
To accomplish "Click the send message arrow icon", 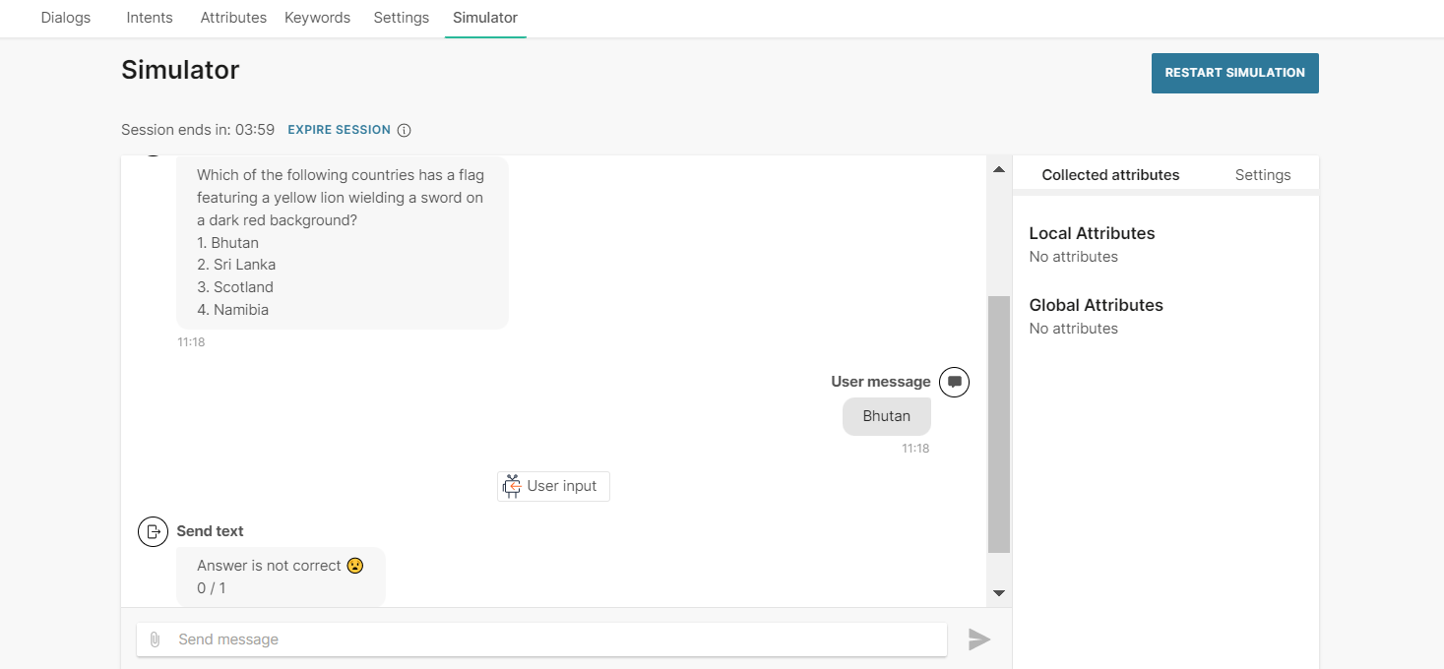I will pyautogui.click(x=978, y=639).
